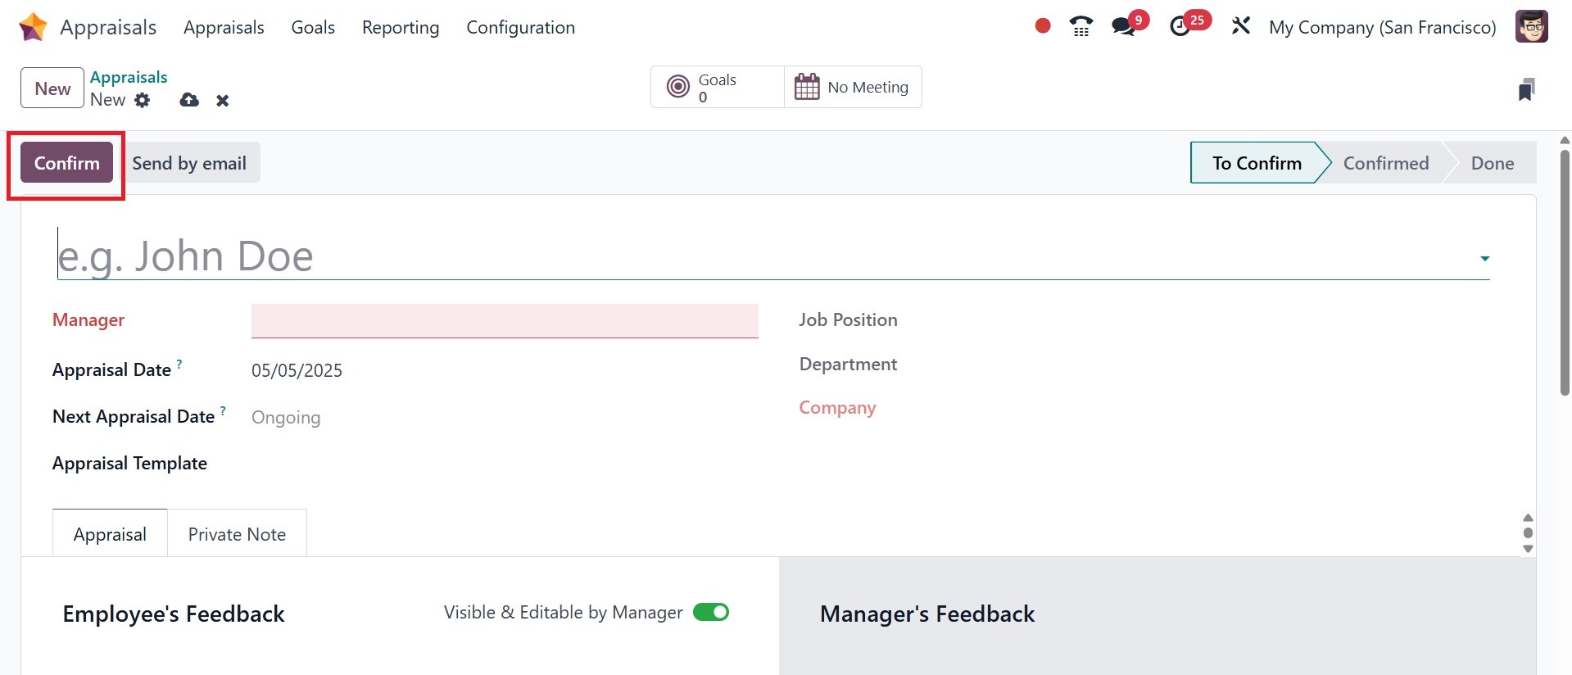Toggle Visible & Editable by Manager switch

[x=710, y=612]
